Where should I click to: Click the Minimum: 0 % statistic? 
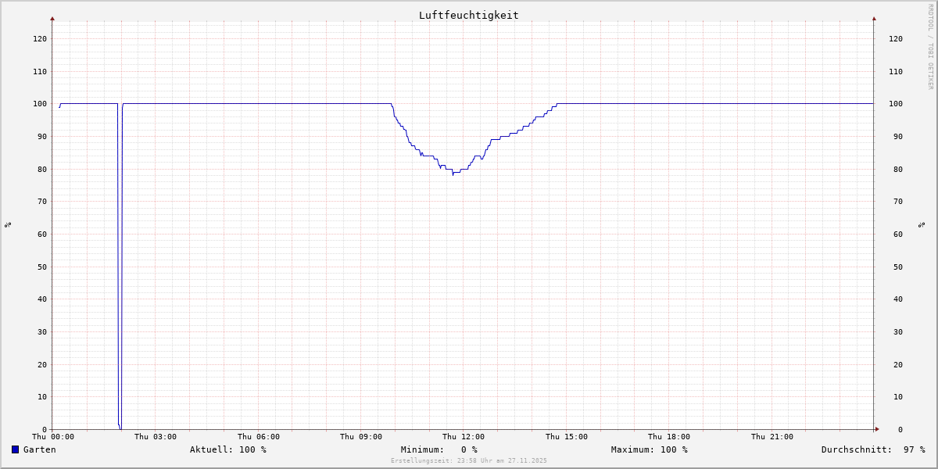[439, 449]
